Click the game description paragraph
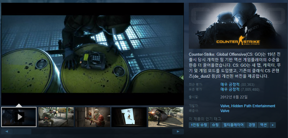Viewport: 288px width, 138px height. point(235,65)
